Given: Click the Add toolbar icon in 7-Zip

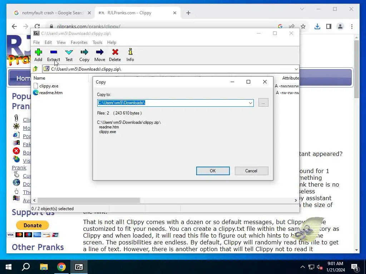Looking at the screenshot, I should pyautogui.click(x=38, y=55).
